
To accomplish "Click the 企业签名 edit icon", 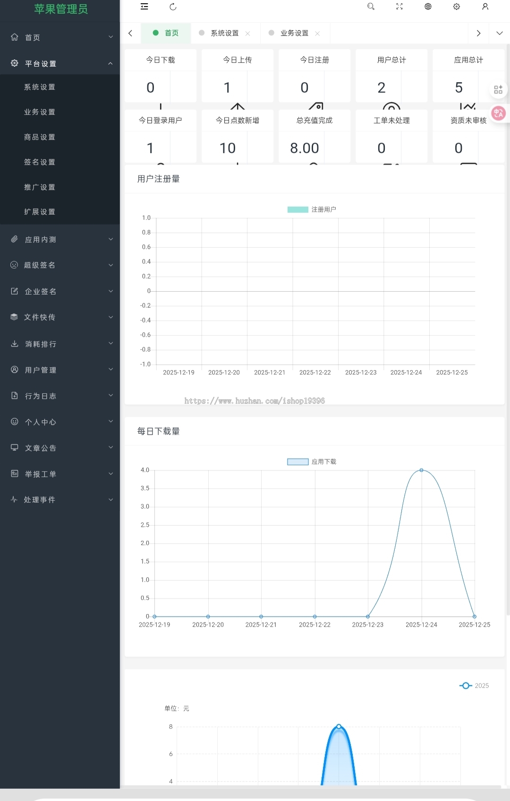I will [x=15, y=291].
